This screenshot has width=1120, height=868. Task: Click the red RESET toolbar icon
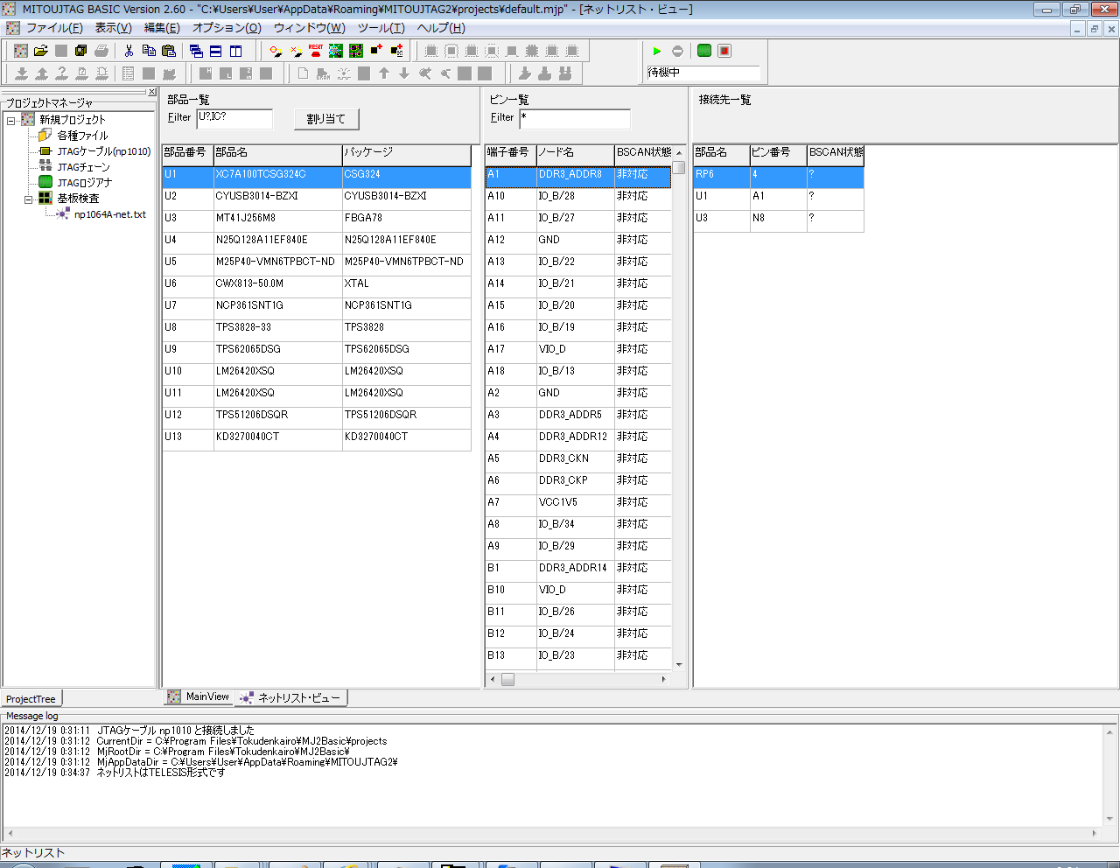click(x=315, y=51)
